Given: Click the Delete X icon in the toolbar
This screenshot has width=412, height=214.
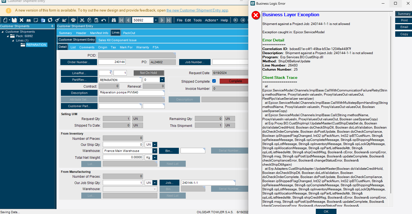Looking at the screenshot, I should tap(21, 20).
